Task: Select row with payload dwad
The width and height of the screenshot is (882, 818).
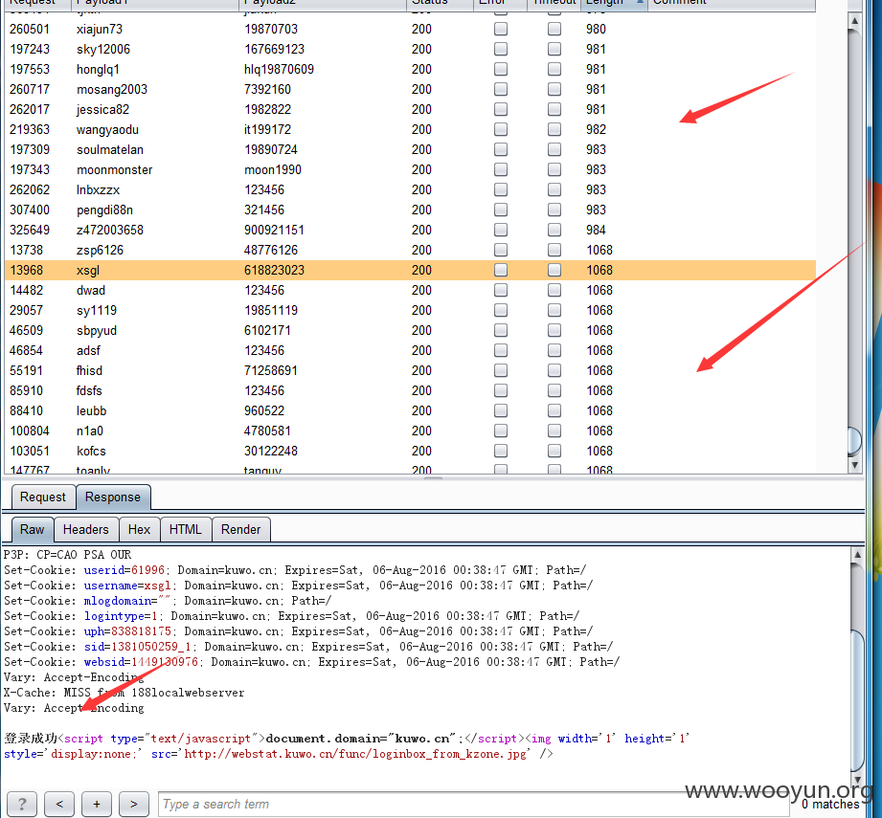Action: tap(410, 291)
